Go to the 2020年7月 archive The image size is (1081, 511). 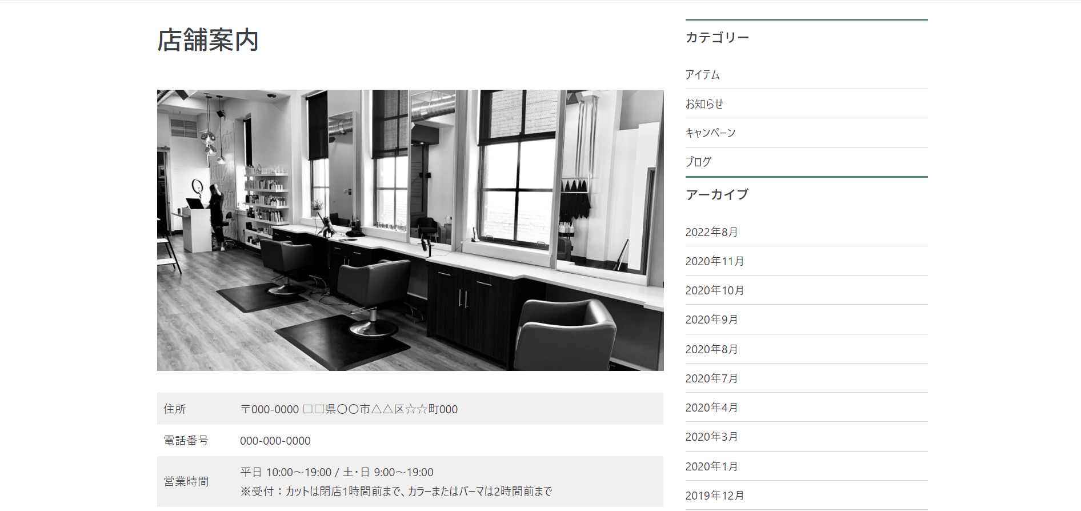(711, 378)
